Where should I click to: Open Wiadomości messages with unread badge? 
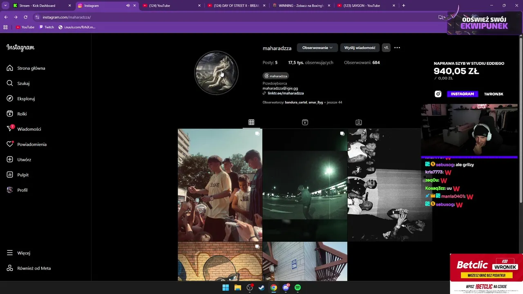(24, 129)
